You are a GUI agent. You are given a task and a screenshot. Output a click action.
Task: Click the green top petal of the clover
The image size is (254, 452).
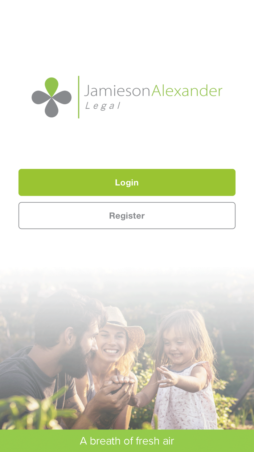tap(52, 86)
